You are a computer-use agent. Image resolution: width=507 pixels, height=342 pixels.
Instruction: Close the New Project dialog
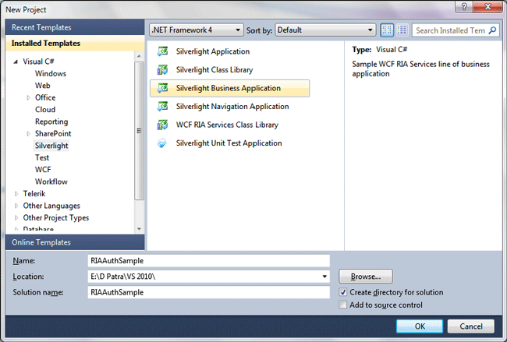click(x=487, y=6)
